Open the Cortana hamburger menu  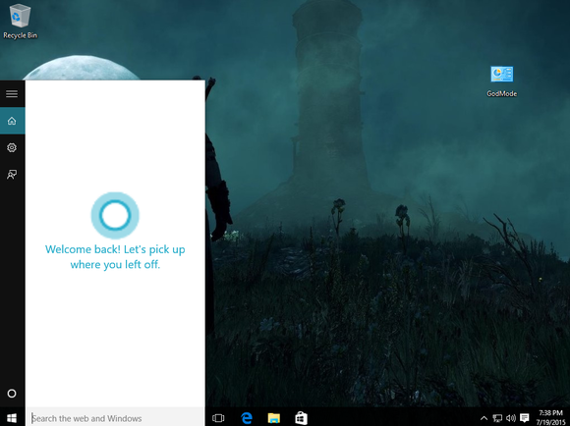click(x=12, y=93)
